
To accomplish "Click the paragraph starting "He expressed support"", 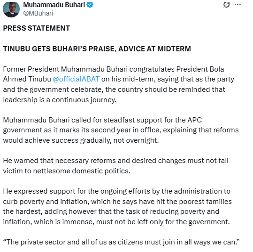I will [x=117, y=206].
